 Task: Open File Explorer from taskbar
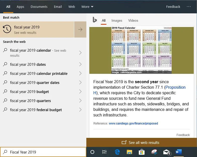pyautogui.click(x=129, y=152)
